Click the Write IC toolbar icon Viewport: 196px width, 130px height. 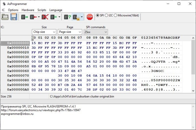pyautogui.click(x=33, y=17)
